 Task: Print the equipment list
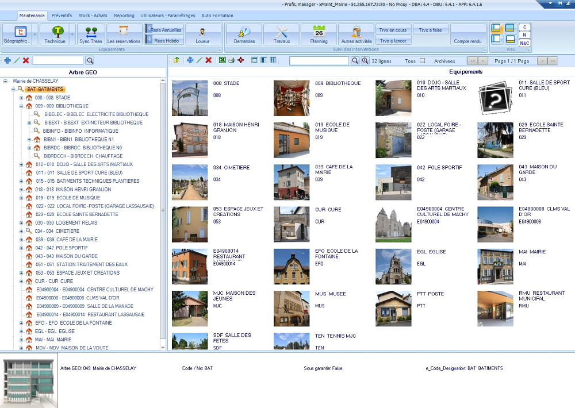[x=231, y=60]
